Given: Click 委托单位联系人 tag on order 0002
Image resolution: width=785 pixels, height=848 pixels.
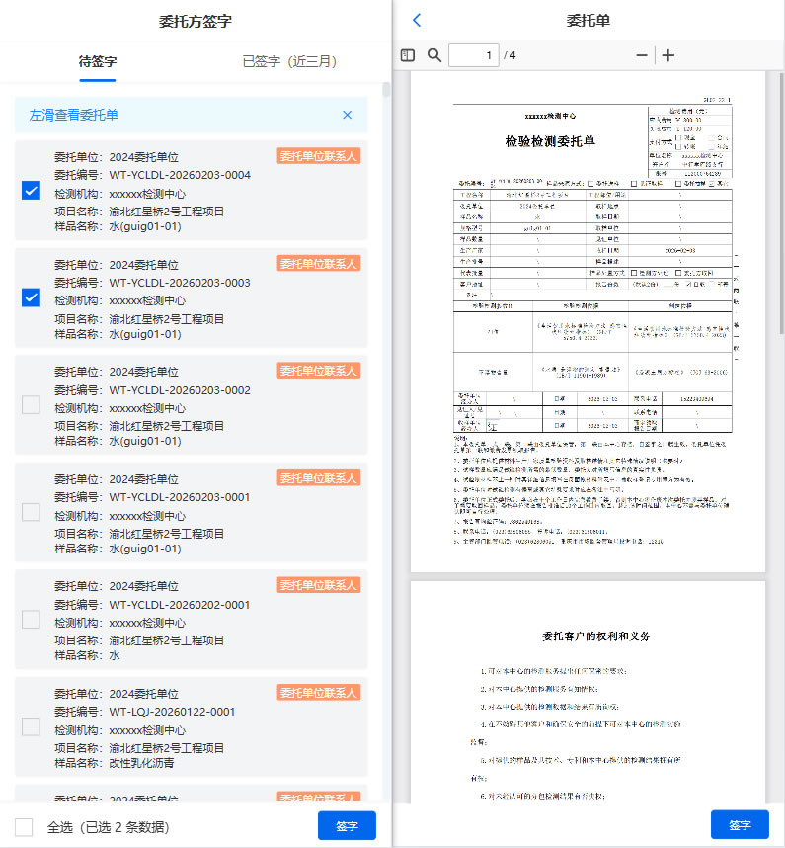Looking at the screenshot, I should (318, 371).
